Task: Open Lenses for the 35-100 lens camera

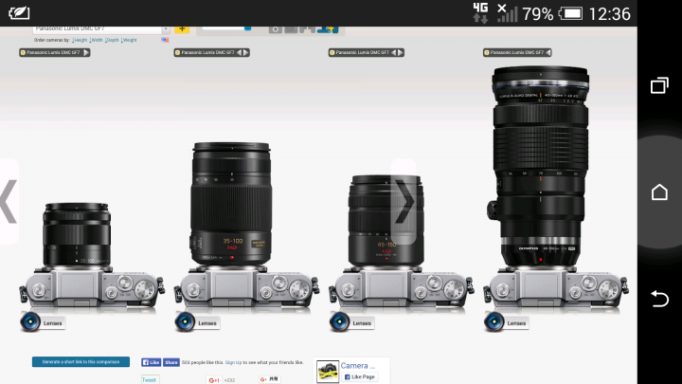Action: tap(197, 322)
